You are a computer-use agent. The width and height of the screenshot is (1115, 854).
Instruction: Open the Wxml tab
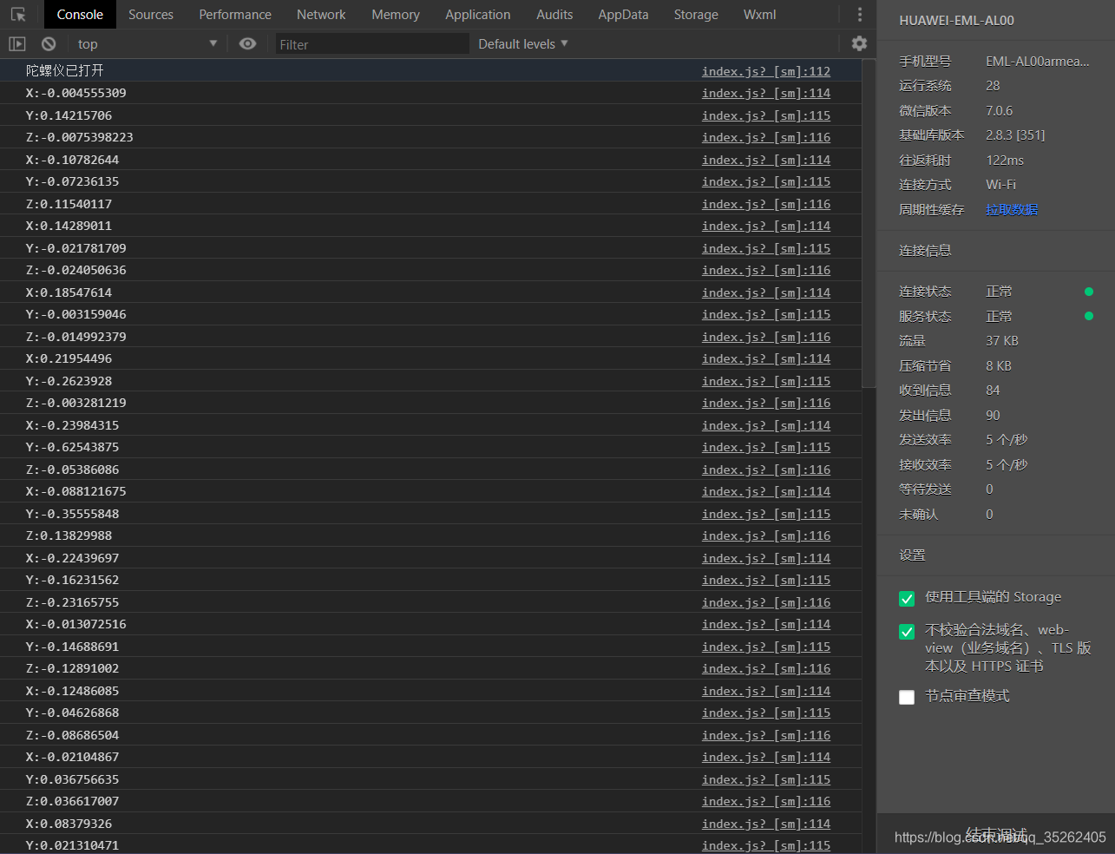tap(760, 15)
